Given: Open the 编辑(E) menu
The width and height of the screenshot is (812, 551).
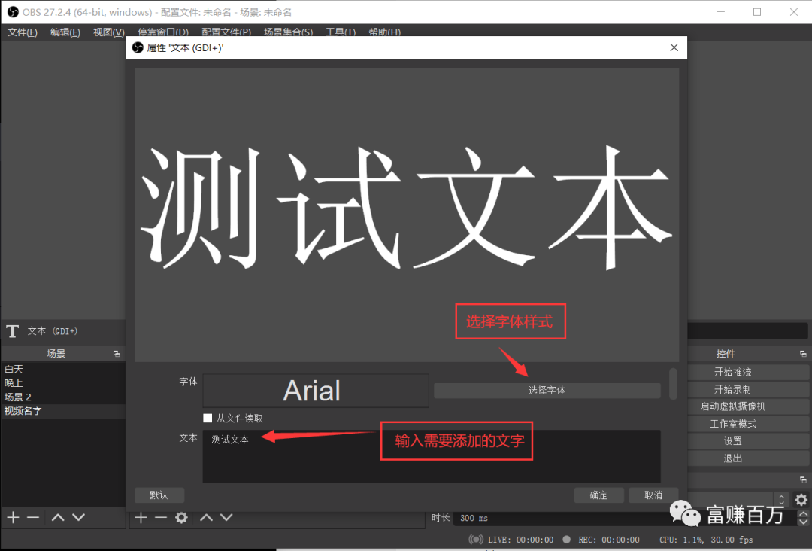Looking at the screenshot, I should coord(65,32).
